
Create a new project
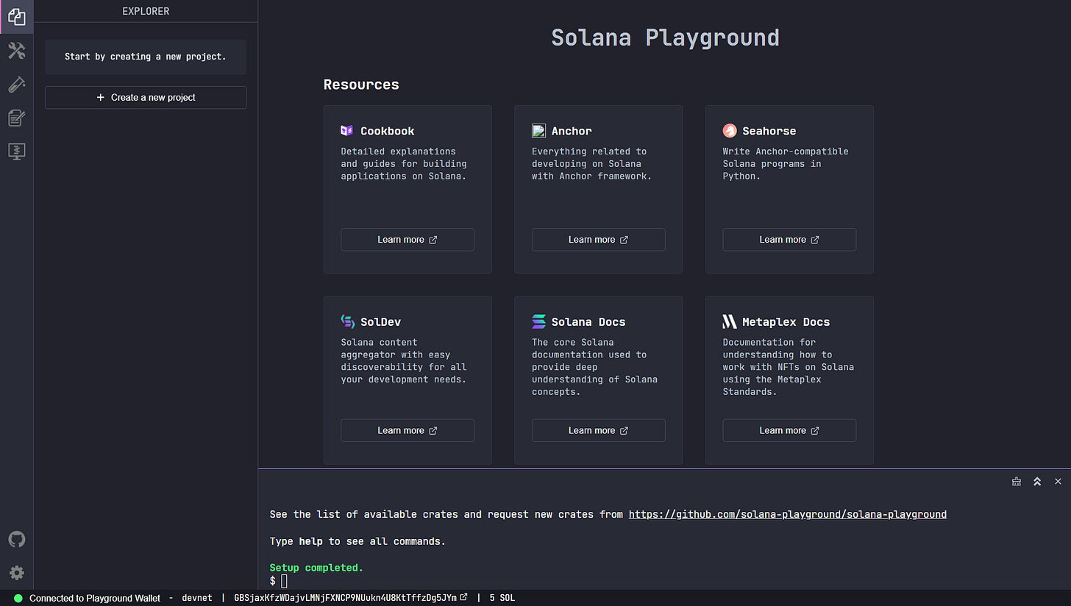pyautogui.click(x=146, y=97)
